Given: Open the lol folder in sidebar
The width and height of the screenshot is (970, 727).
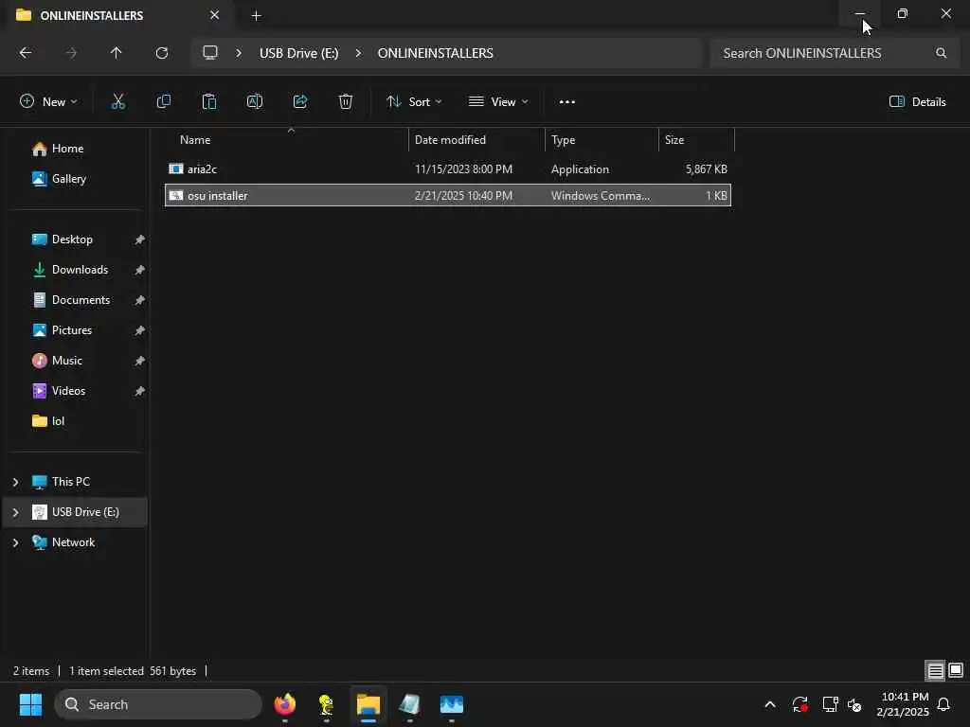Looking at the screenshot, I should coord(48,421).
